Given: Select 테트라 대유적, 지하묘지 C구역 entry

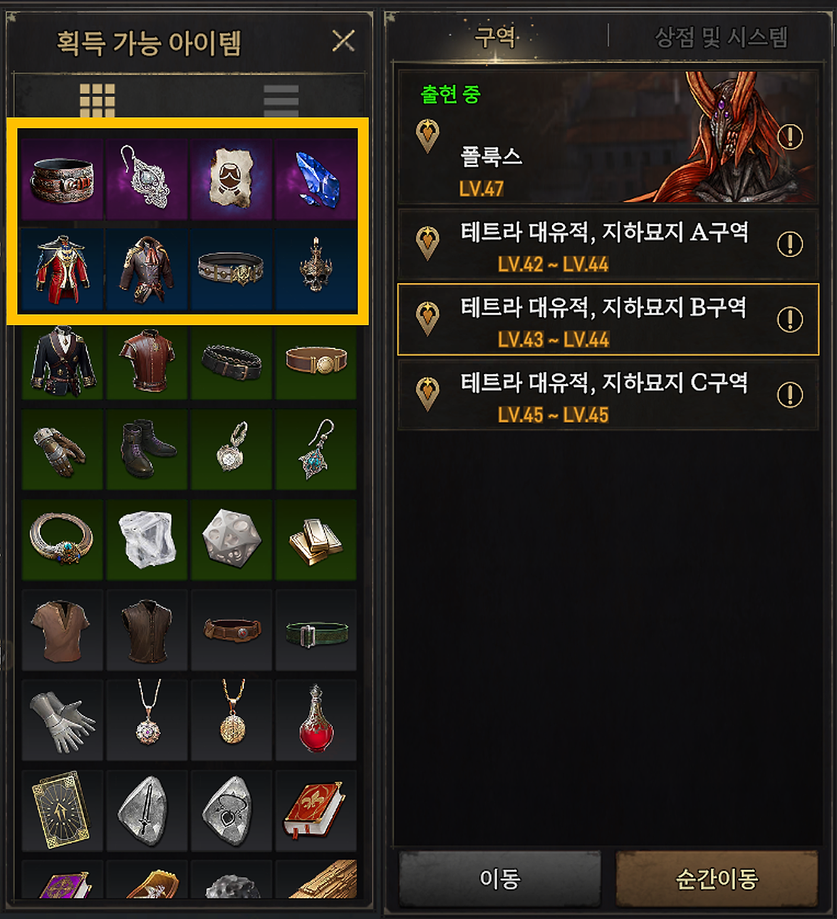Looking at the screenshot, I should pos(608,395).
